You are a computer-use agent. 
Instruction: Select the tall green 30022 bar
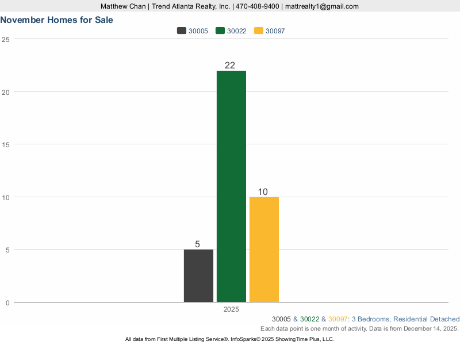coord(231,186)
